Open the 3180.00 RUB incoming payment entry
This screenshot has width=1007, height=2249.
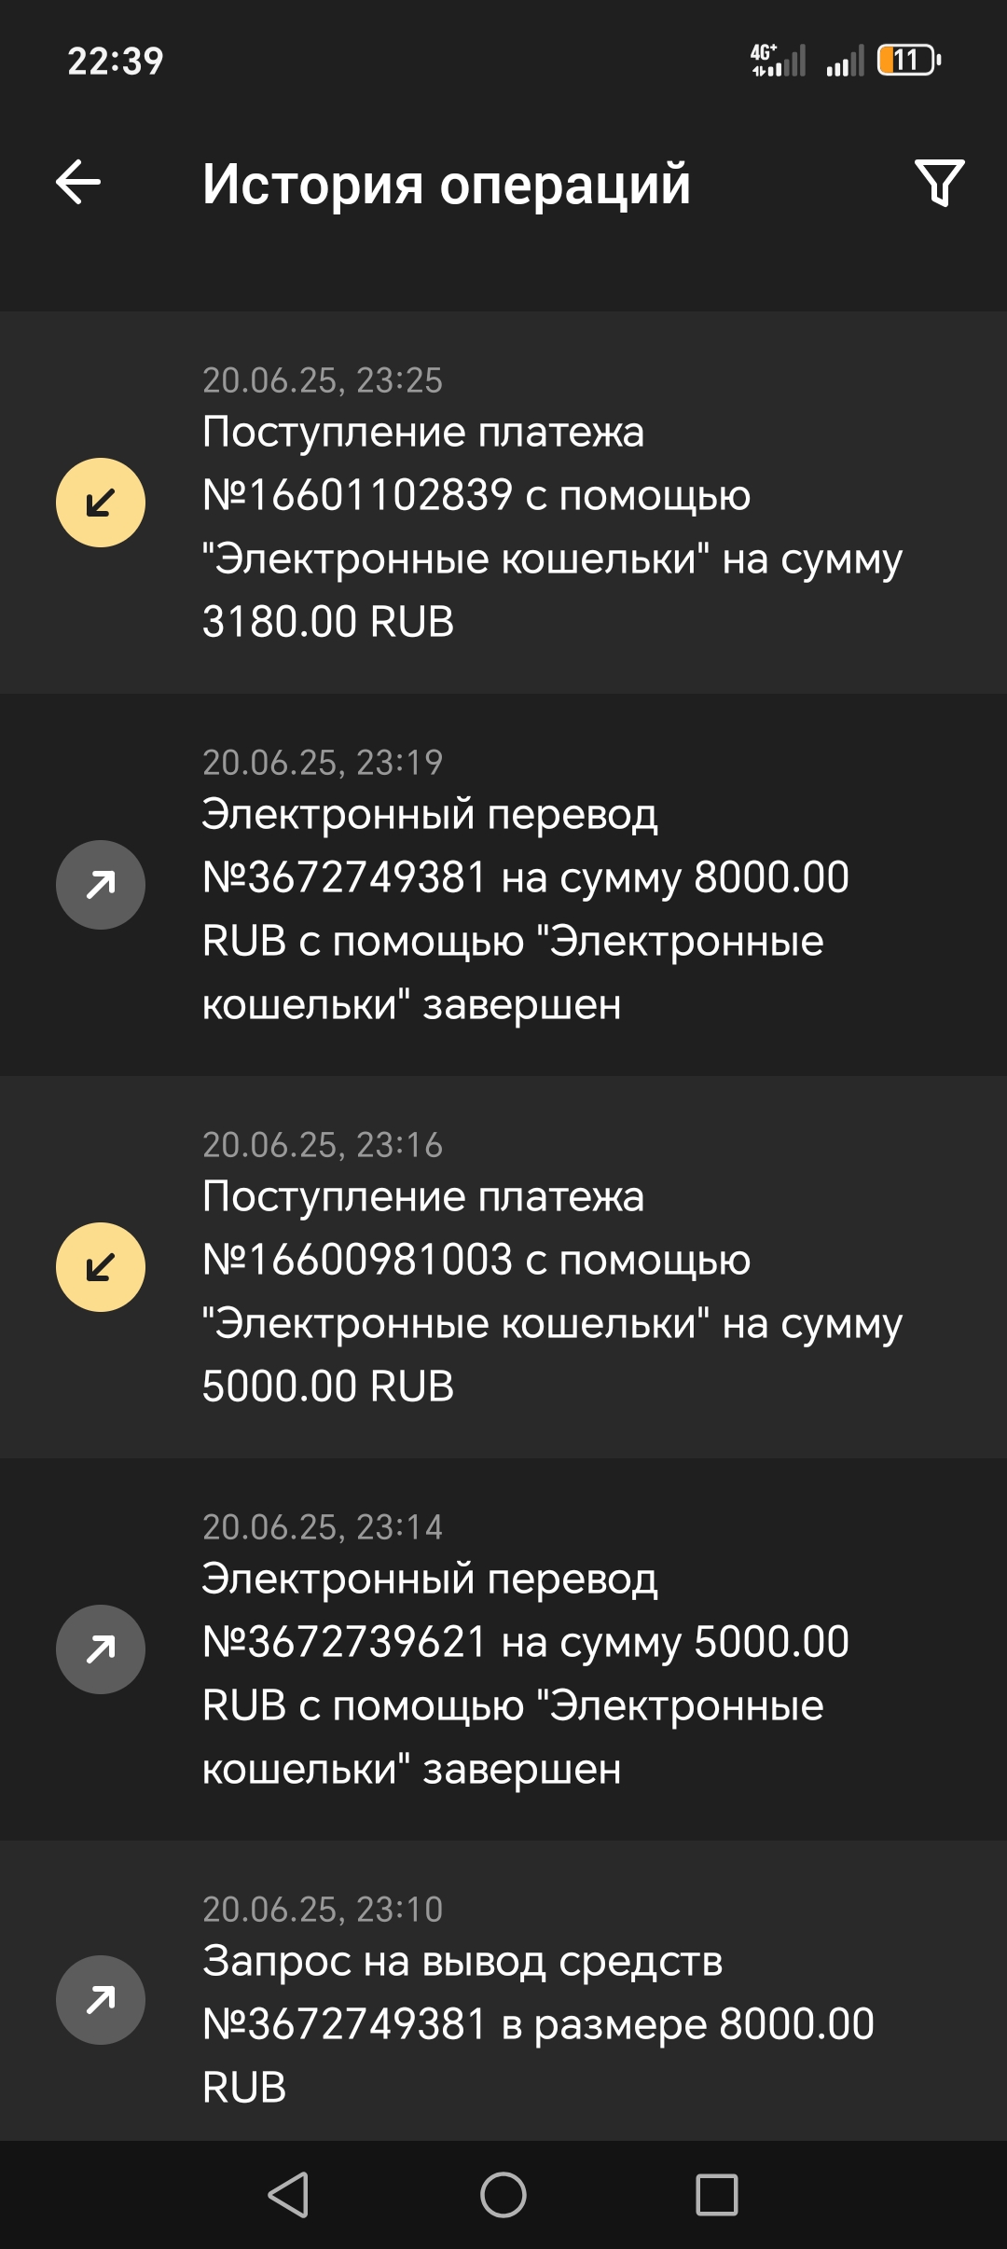pos(550,527)
